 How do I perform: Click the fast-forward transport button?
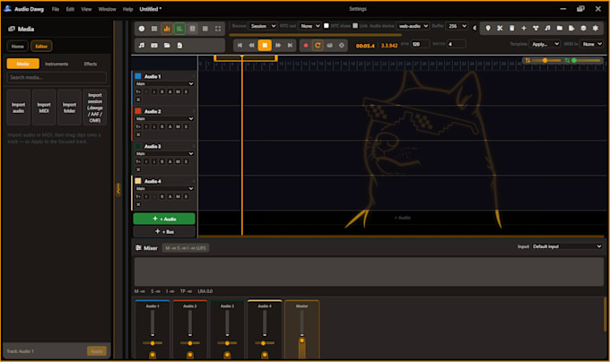pyautogui.click(x=278, y=46)
